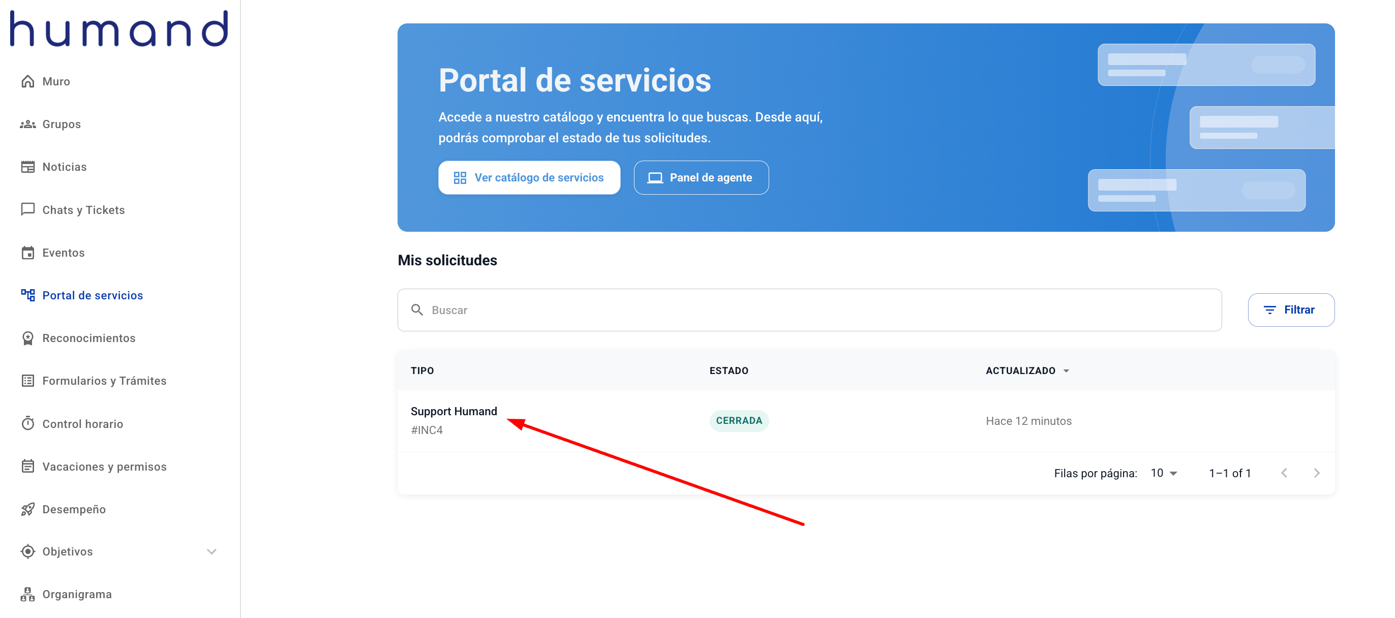This screenshot has height=618, width=1395.
Task: Open Organigrama in the sidebar
Action: 77,594
